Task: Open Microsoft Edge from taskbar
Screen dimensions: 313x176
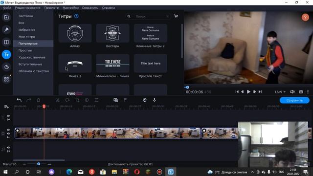Action: [69, 172]
